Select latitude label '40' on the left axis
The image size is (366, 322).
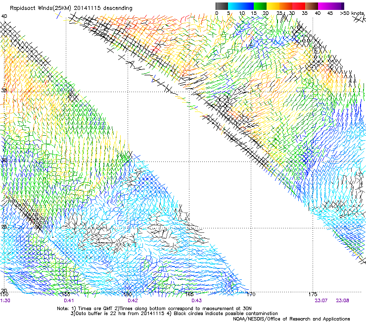[4, 16]
